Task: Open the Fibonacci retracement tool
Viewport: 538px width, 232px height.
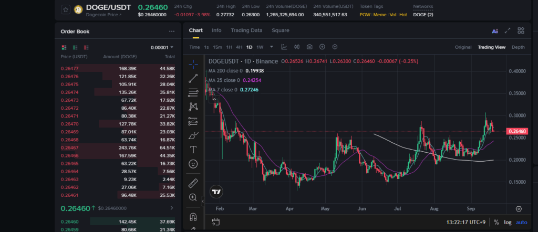Action: click(x=193, y=92)
